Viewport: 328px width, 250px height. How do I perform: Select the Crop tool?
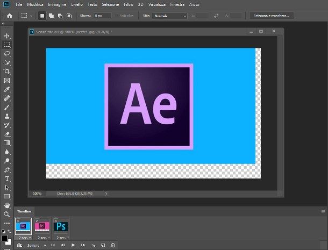point(6,72)
